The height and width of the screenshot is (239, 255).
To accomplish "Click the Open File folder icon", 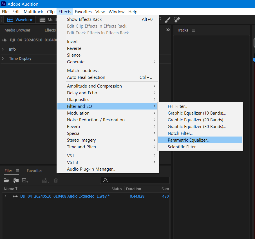I will pos(6,180).
